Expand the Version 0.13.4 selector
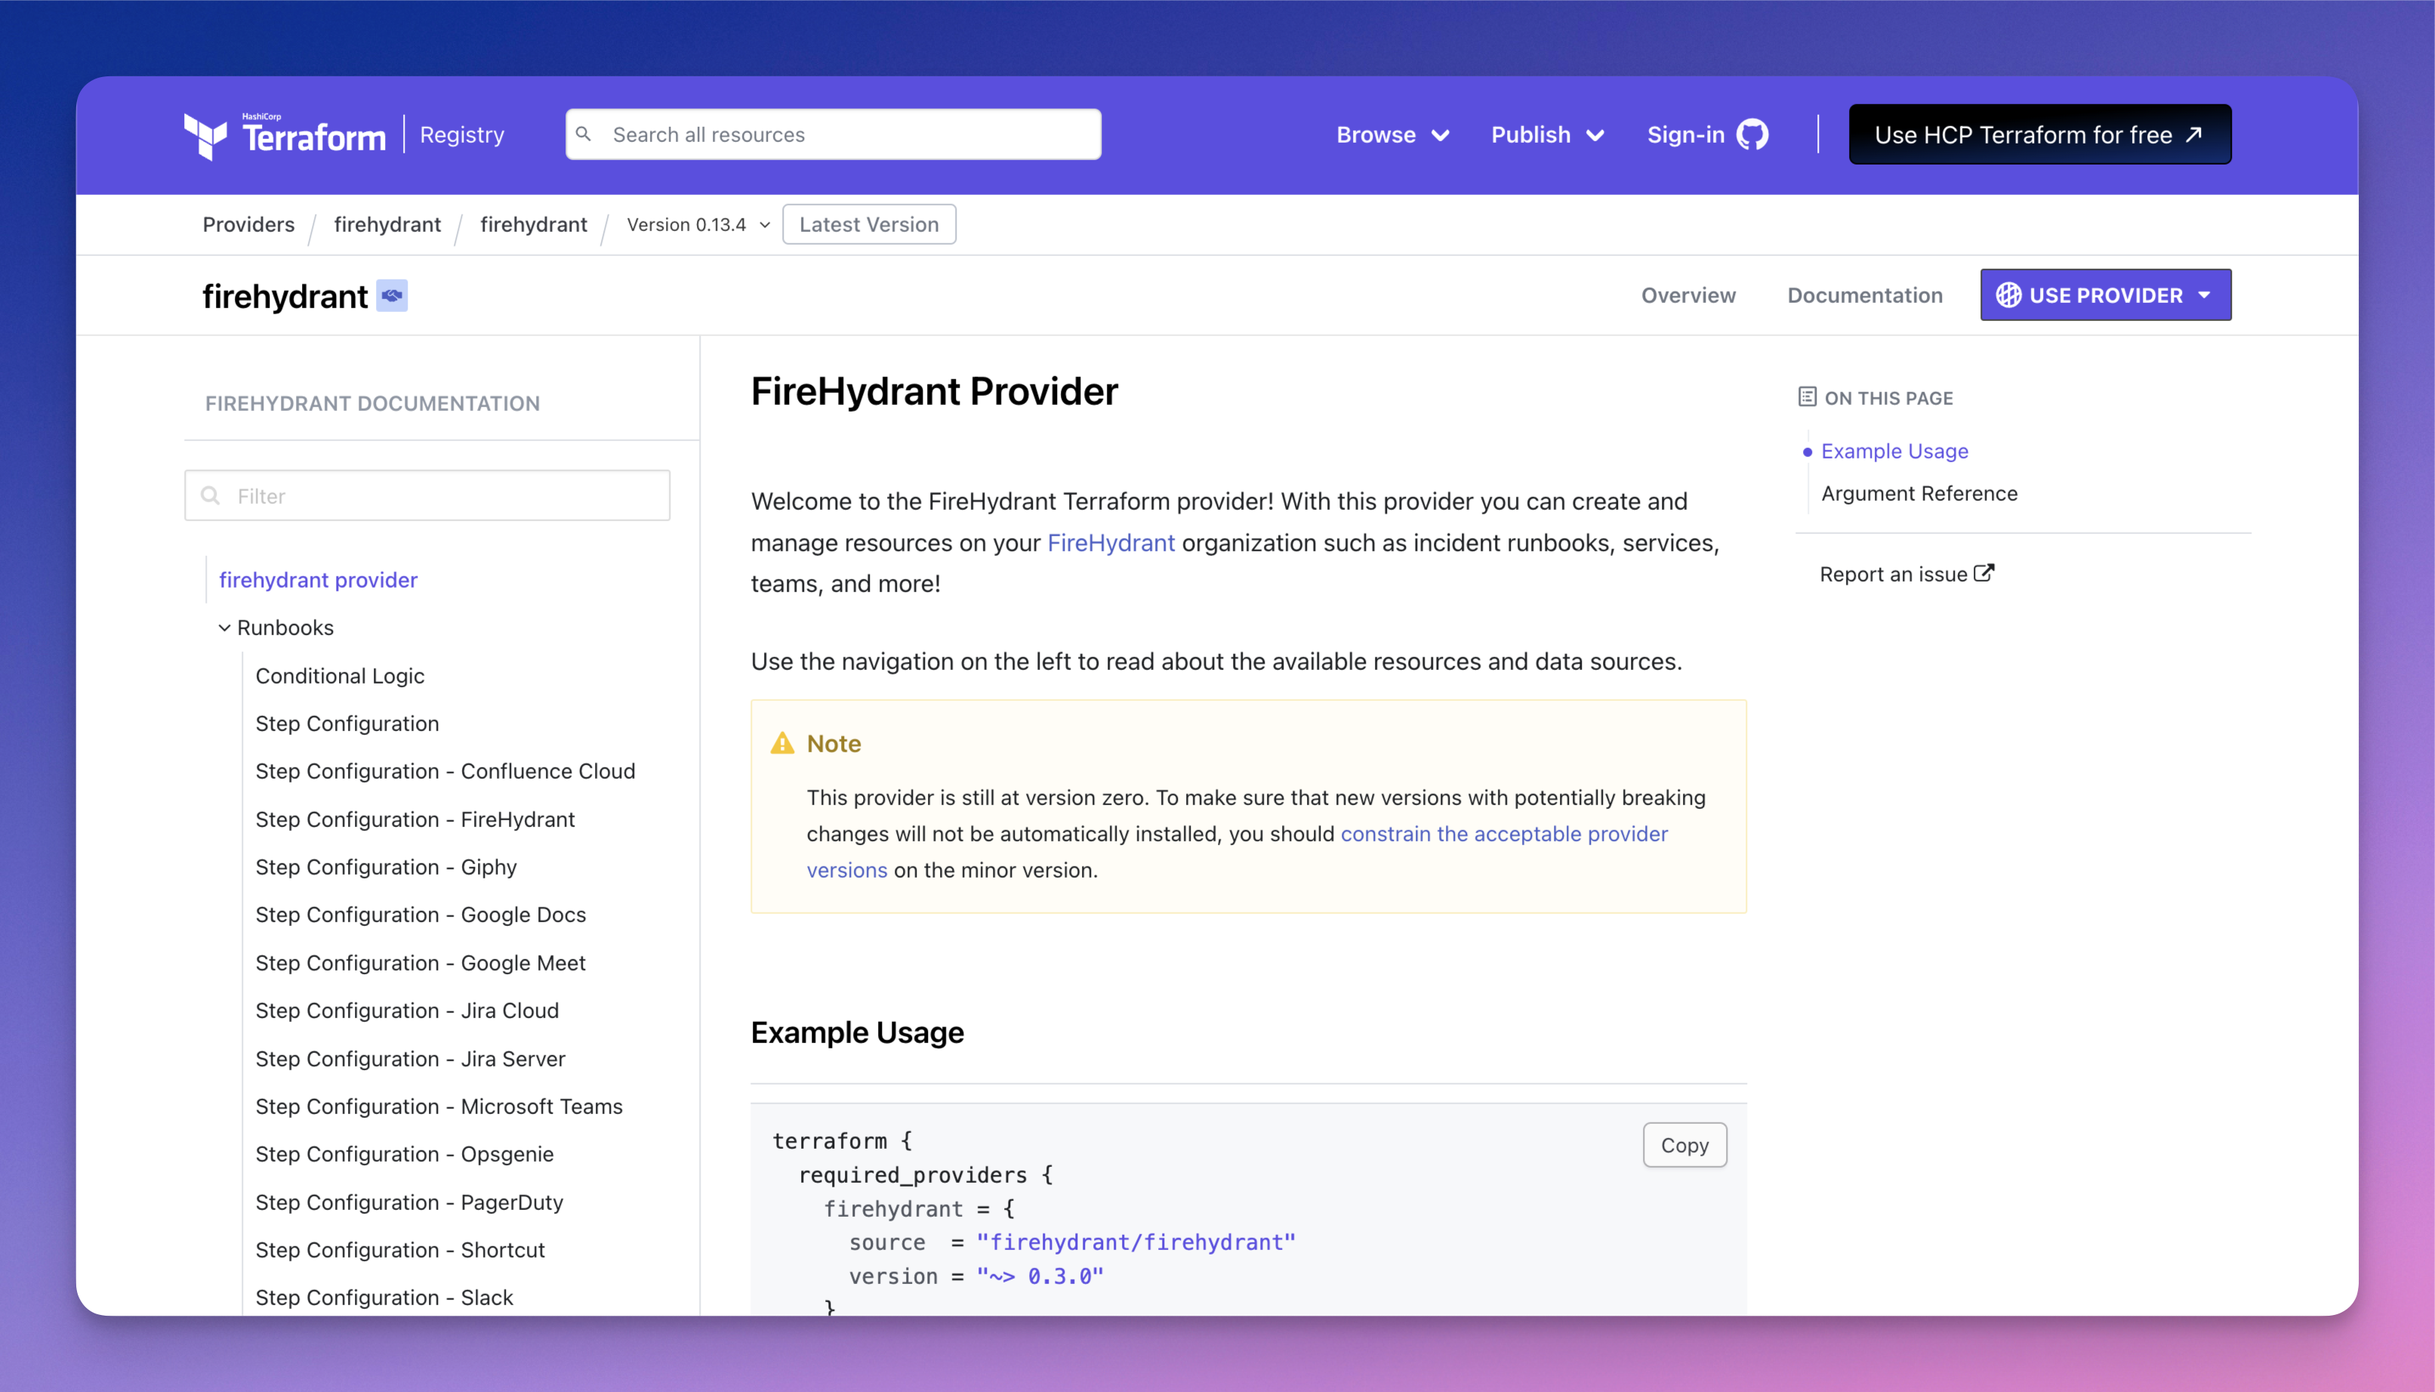Image resolution: width=2435 pixels, height=1392 pixels. [698, 224]
